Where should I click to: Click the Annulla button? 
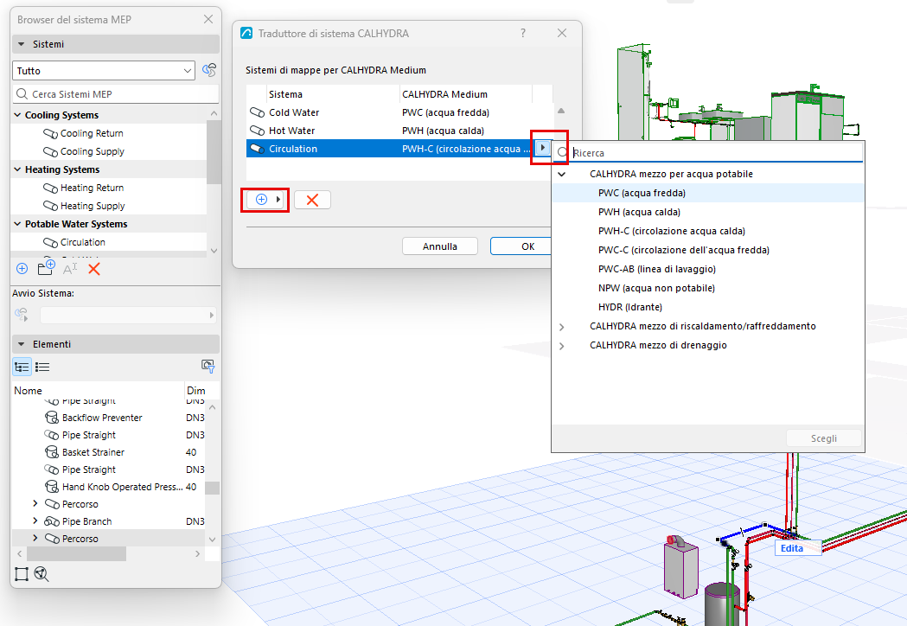point(439,246)
